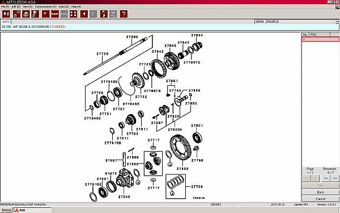The image size is (340, 213).
Task: Open the JAPAN date dropdown arrow
Action: [337, 22]
